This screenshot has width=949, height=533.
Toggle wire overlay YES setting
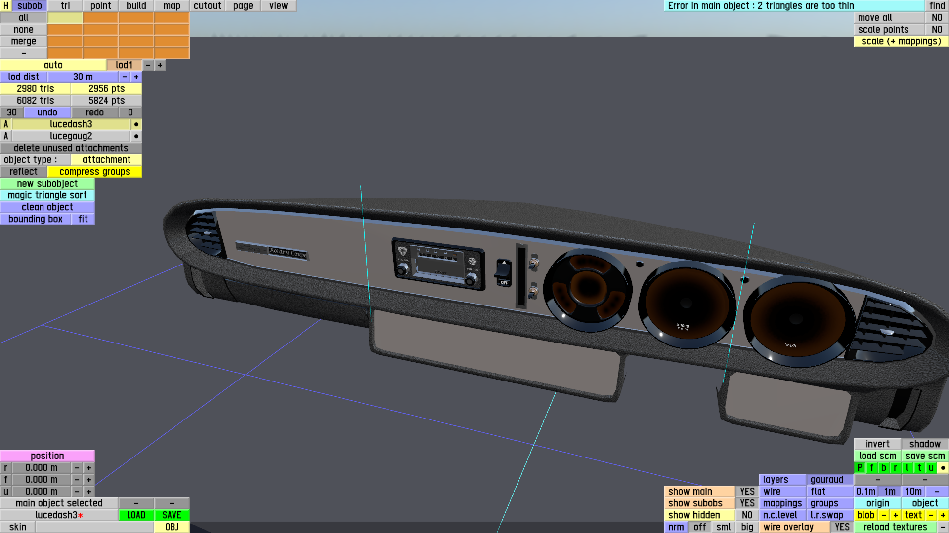pyautogui.click(x=842, y=527)
